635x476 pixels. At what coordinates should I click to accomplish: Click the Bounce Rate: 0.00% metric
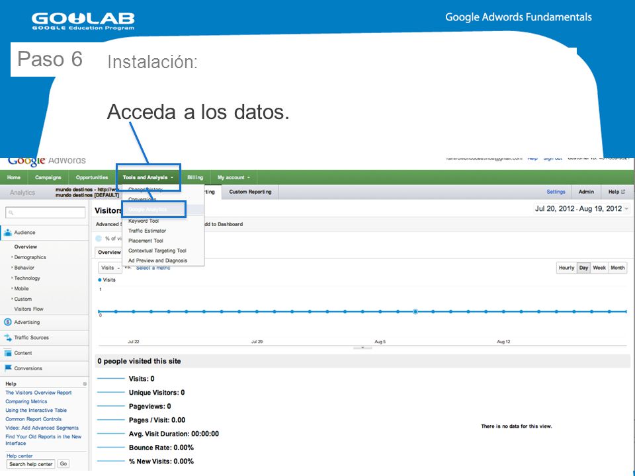pyautogui.click(x=161, y=448)
